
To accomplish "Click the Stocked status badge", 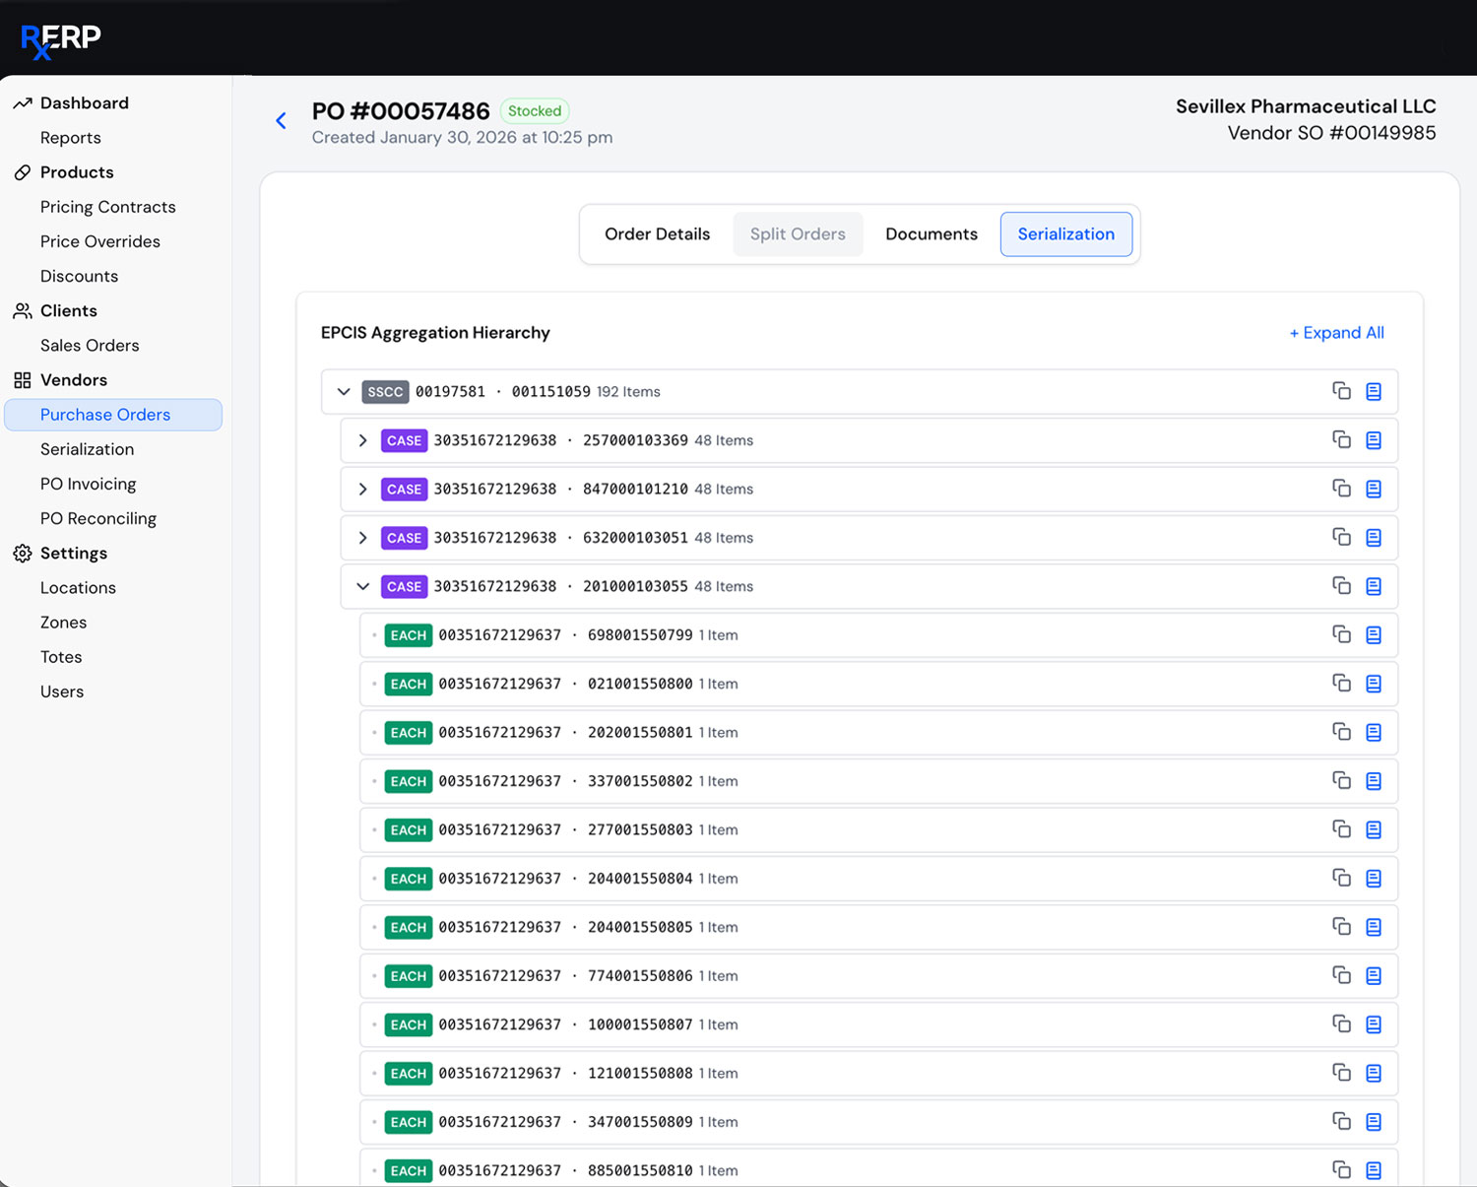I will (x=535, y=110).
